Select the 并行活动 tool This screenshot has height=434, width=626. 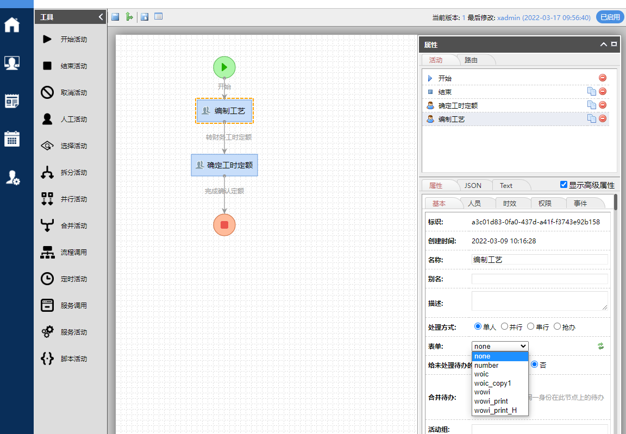(x=64, y=199)
